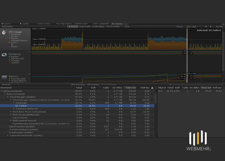The image size is (225, 161).
Task: Switch to the Game tab
Action: tap(24, 24)
